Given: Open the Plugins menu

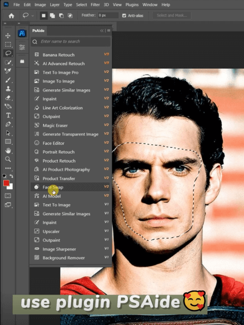Looking at the screenshot, I should point(132,4).
